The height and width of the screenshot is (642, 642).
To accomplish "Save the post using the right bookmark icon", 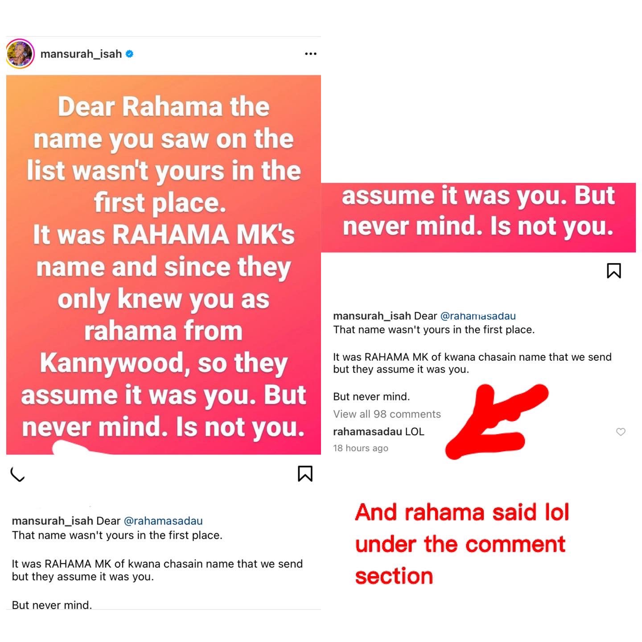I will pyautogui.click(x=614, y=271).
